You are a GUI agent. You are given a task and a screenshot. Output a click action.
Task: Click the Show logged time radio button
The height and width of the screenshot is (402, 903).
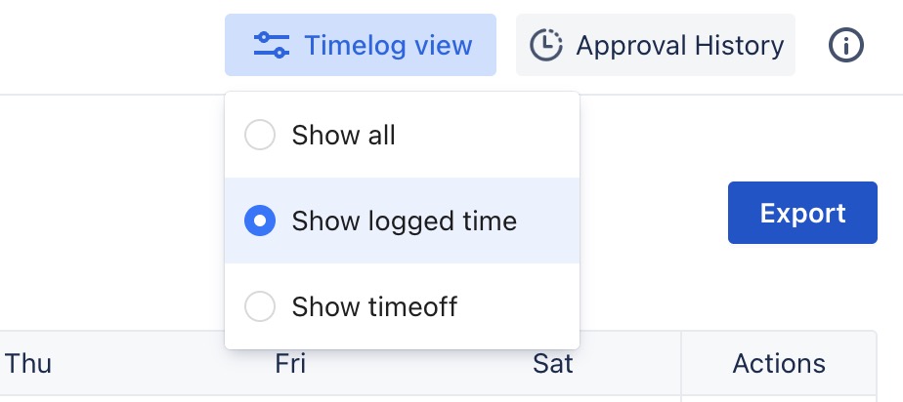point(260,221)
